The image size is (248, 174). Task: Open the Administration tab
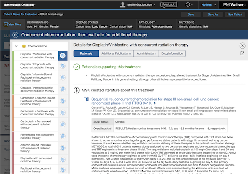(x=146, y=53)
